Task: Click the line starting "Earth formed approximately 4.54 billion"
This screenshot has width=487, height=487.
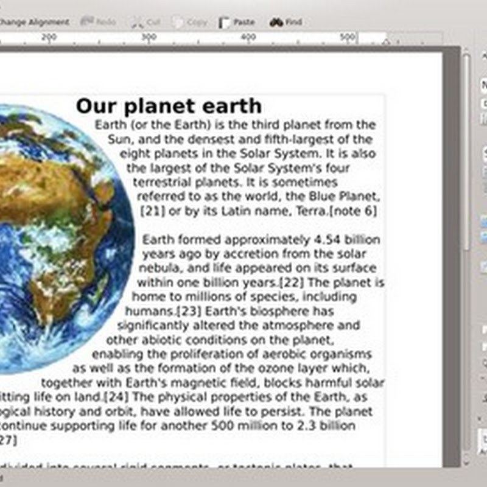Action: (261, 240)
